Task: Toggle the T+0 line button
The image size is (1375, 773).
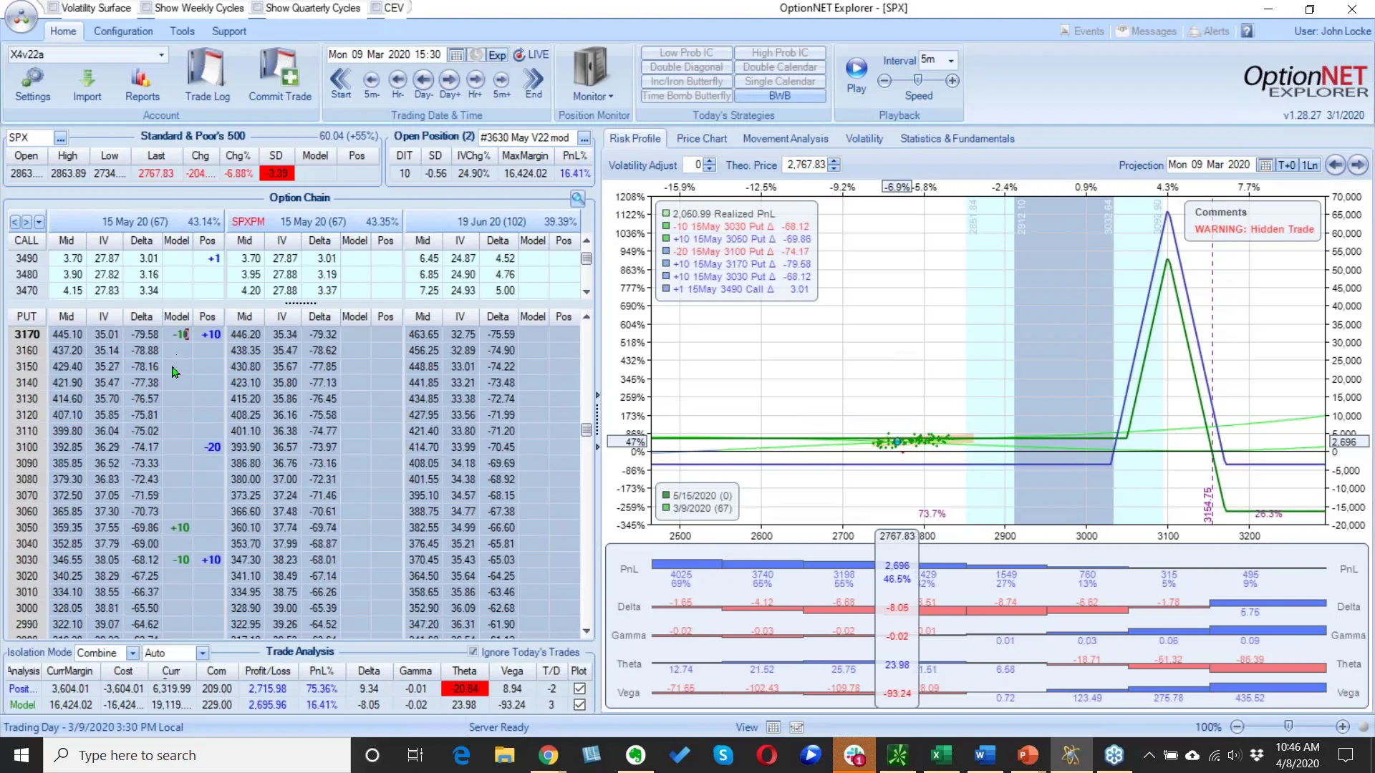Action: [x=1287, y=165]
